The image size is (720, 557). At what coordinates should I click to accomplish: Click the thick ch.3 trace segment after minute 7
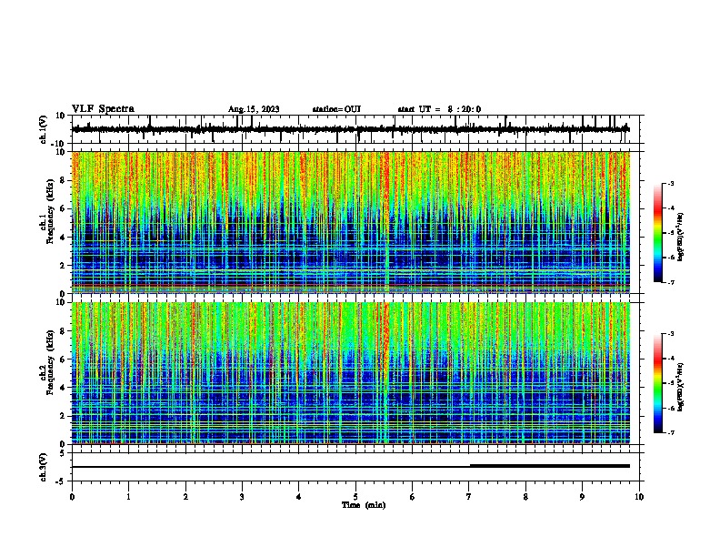pyautogui.click(x=550, y=466)
